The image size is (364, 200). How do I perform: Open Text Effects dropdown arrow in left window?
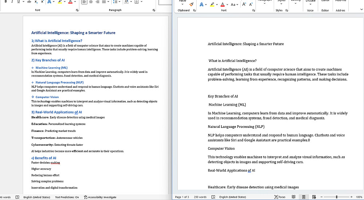[54, 1]
